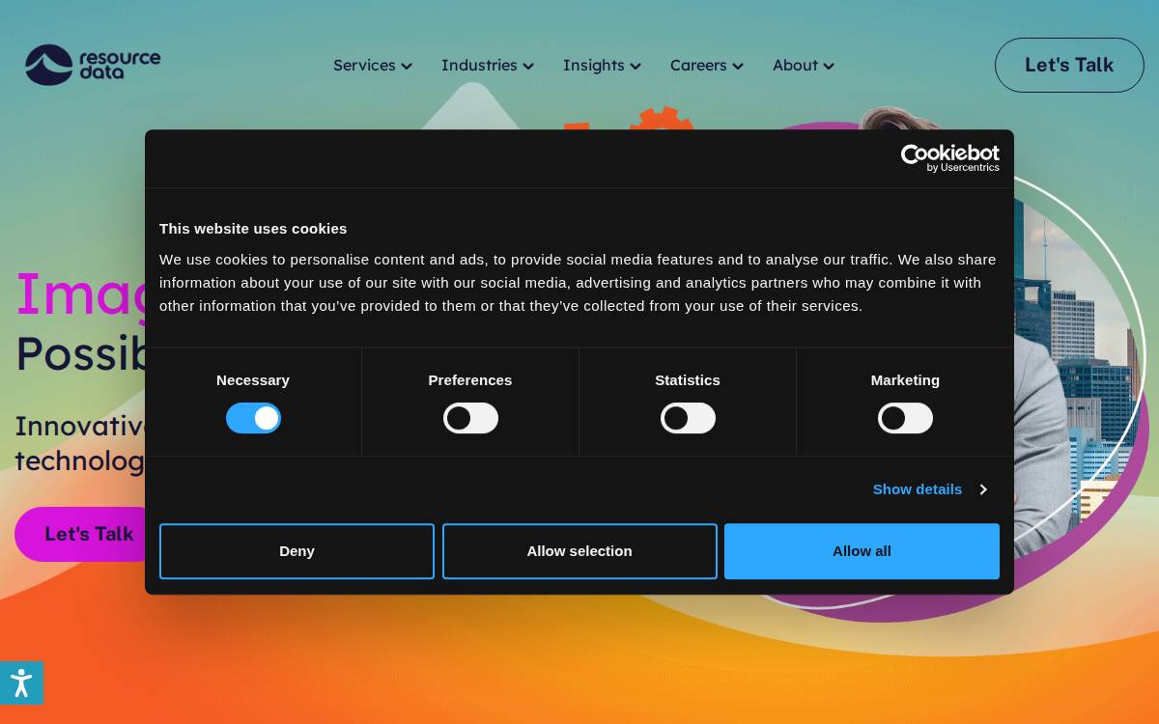
Task: Expand the About menu chevron
Action: click(x=829, y=67)
